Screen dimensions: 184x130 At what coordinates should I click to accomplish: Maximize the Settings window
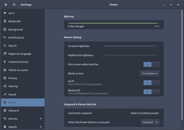click(171, 5)
